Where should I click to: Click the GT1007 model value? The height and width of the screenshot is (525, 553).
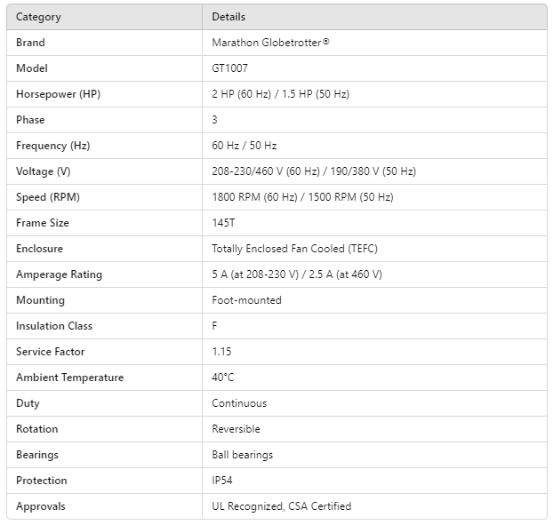pos(229,68)
